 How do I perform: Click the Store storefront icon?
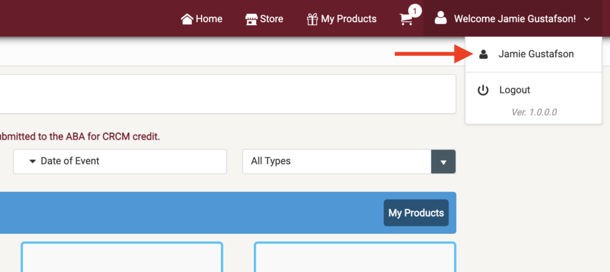[x=251, y=18]
